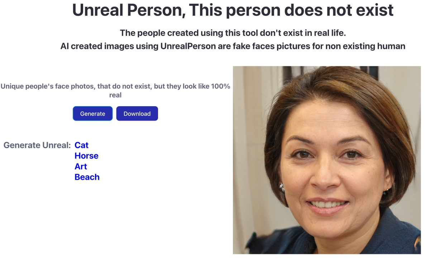Go to the Horse generator link
Screen dimensions: 430x260
(x=86, y=156)
